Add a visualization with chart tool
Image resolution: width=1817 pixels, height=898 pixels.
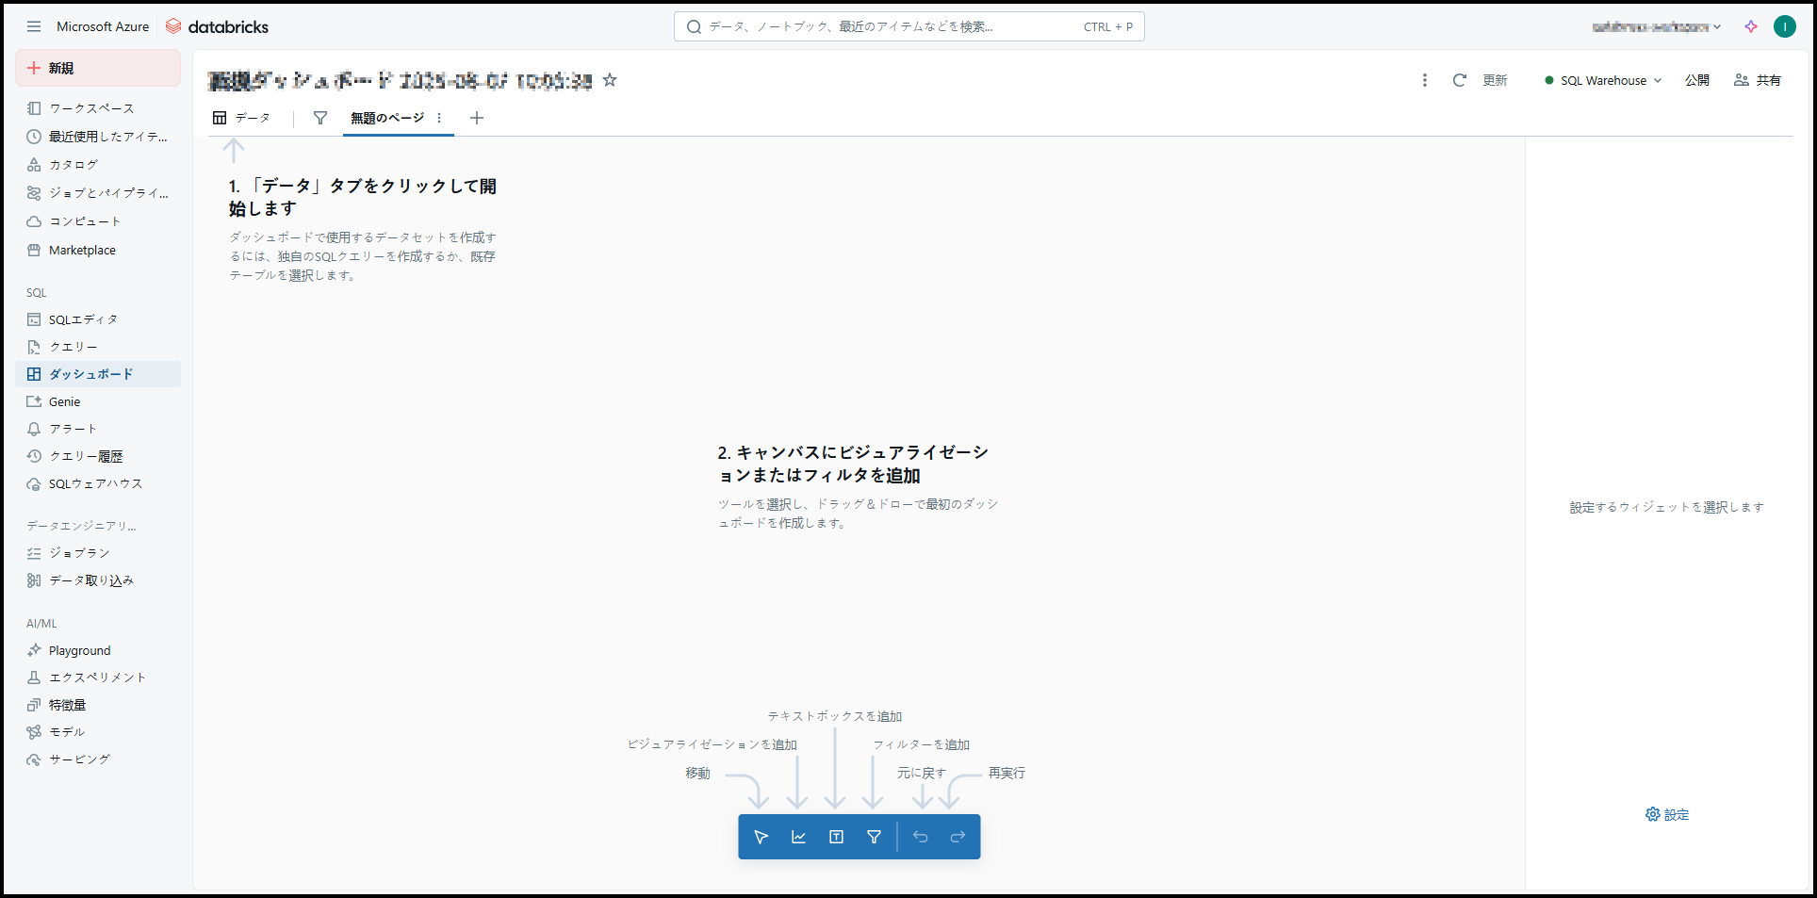pyautogui.click(x=798, y=837)
